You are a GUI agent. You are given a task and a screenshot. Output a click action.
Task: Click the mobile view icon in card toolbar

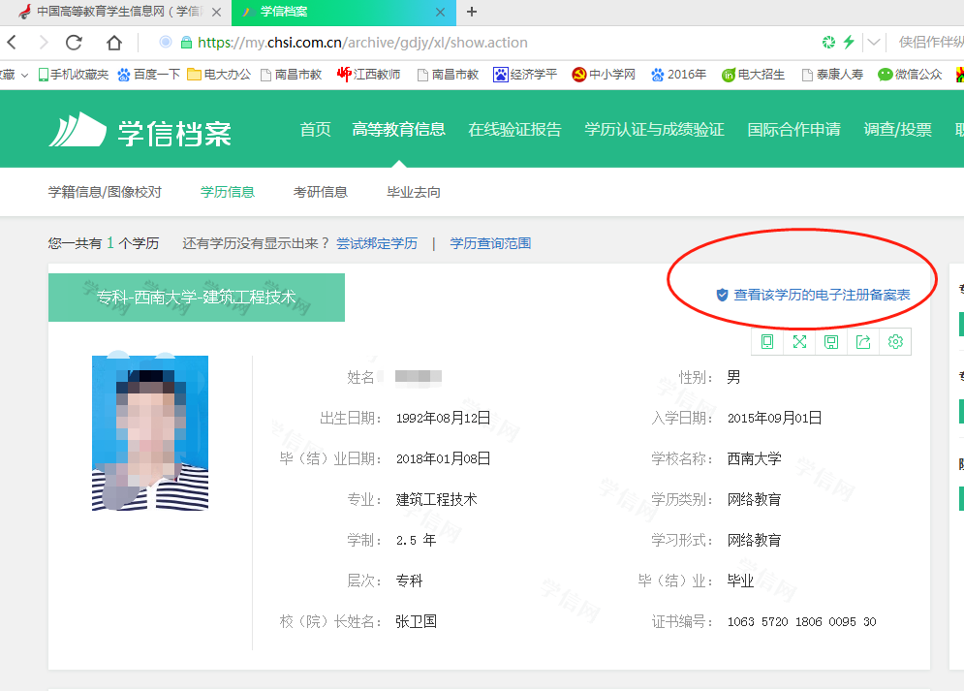pyautogui.click(x=767, y=341)
